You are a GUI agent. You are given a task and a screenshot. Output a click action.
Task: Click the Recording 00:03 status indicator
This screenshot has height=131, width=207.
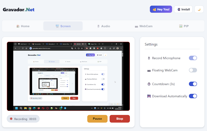pyautogui.click(x=23, y=119)
